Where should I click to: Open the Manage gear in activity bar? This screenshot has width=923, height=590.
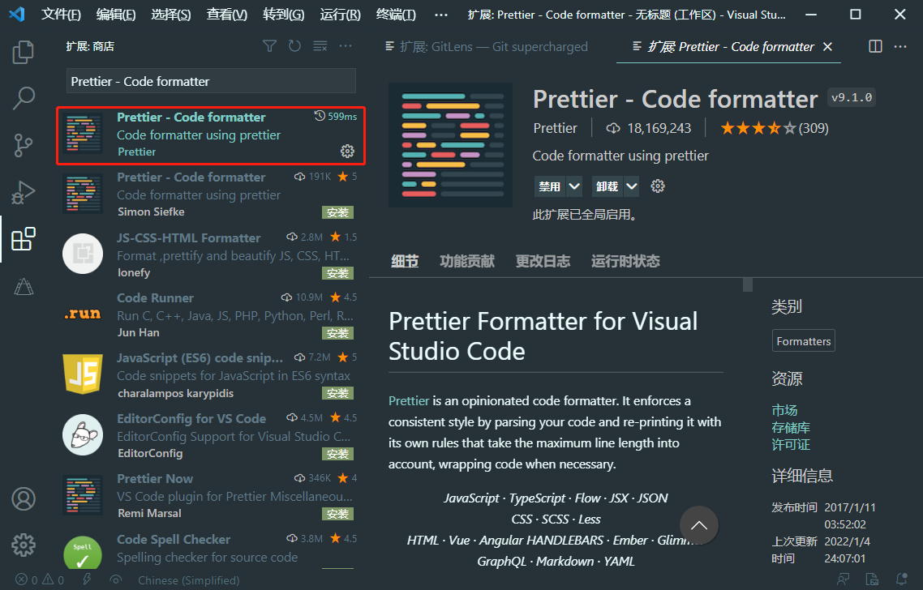[x=23, y=545]
